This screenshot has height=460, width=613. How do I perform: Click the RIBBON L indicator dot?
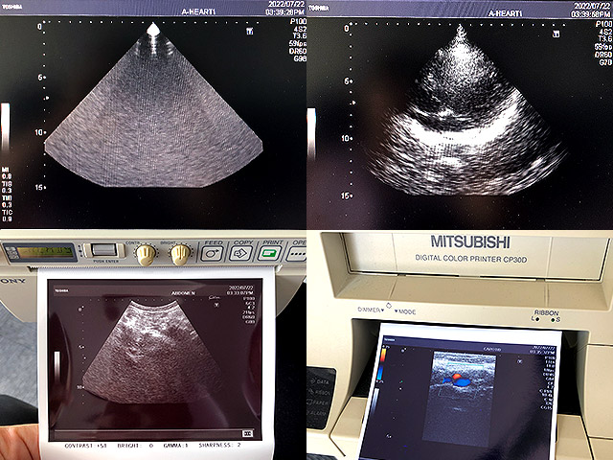coord(538,319)
